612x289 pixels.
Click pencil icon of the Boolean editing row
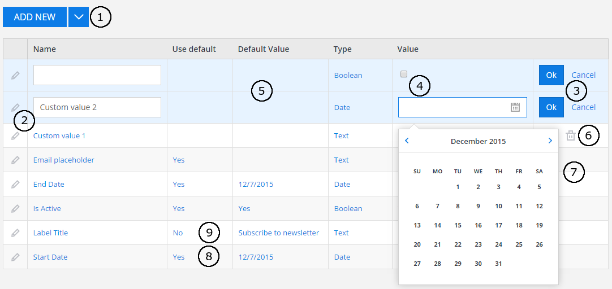15,75
